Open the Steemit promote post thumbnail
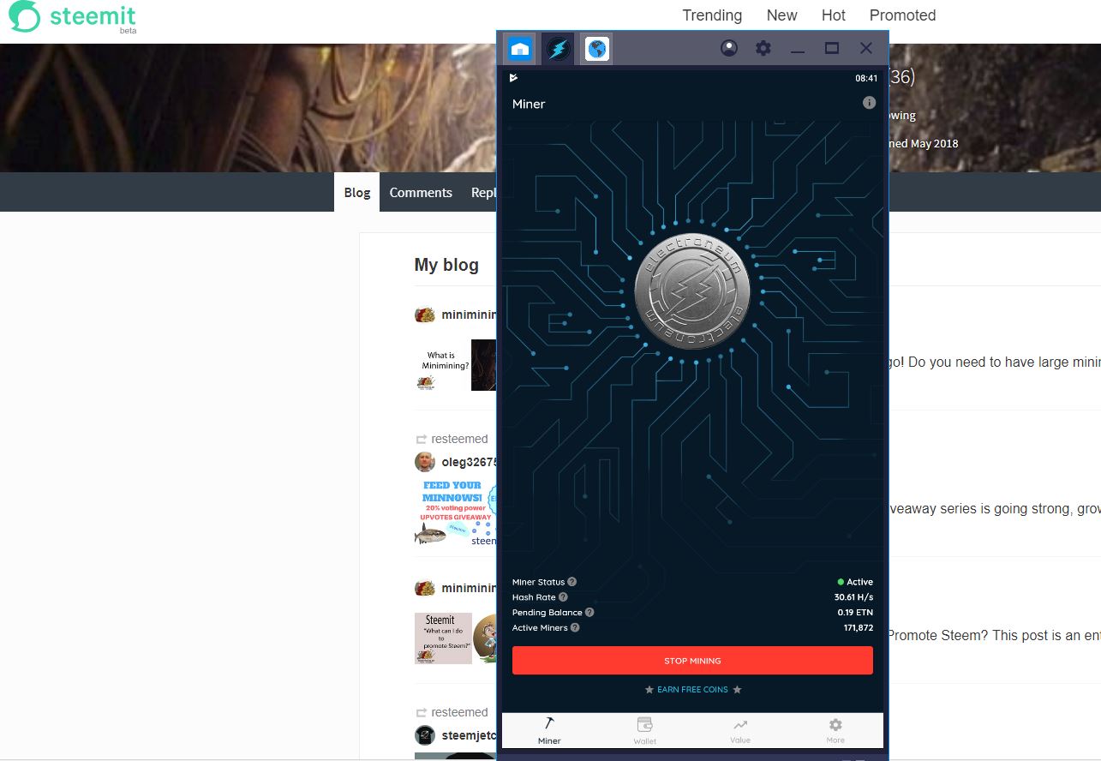The height and width of the screenshot is (761, 1101). 454,638
